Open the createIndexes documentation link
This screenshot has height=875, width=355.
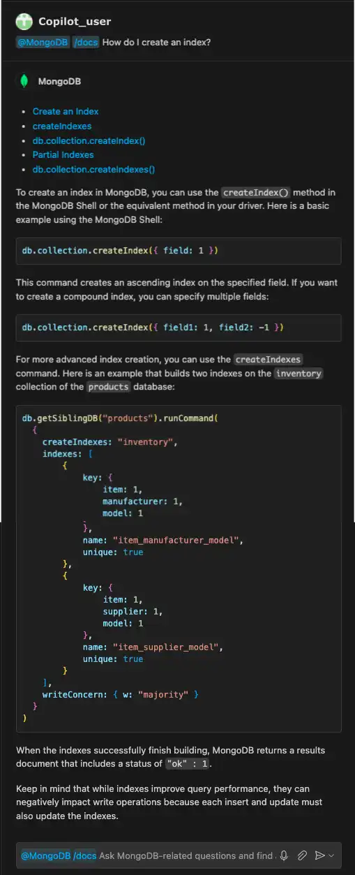pyautogui.click(x=62, y=126)
